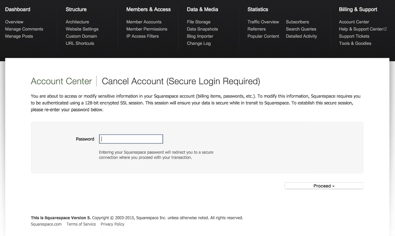Open the Privacy Policy link
Screen dimensions: 395x236
tap(112, 224)
